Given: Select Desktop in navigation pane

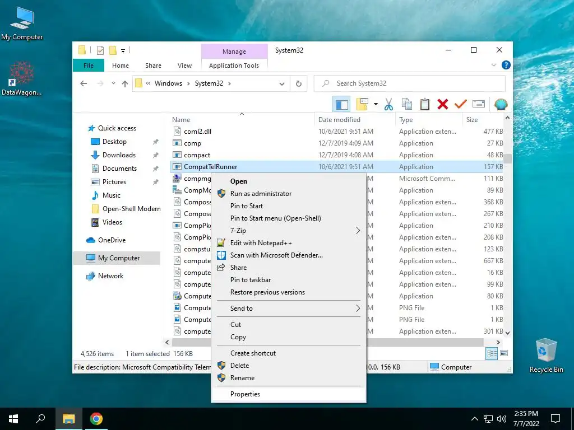Looking at the screenshot, I should [x=114, y=142].
